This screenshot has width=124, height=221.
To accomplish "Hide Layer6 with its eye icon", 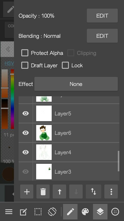I will [x=26, y=133].
